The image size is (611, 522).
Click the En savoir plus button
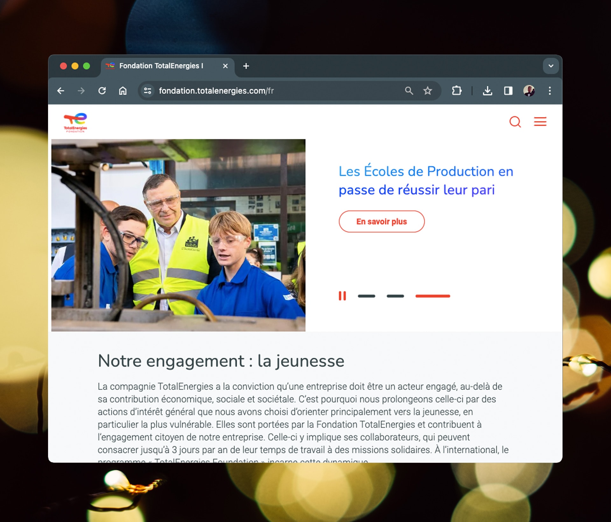point(382,221)
